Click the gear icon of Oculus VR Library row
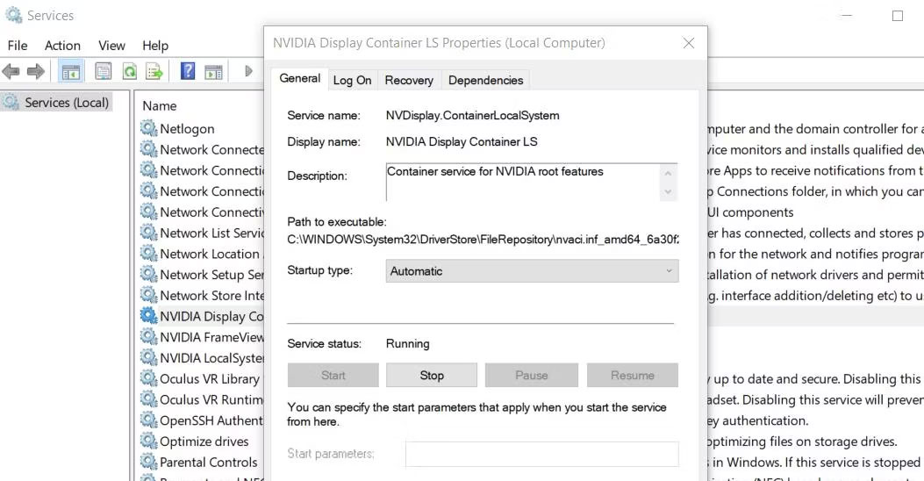The image size is (924, 481). [x=148, y=378]
